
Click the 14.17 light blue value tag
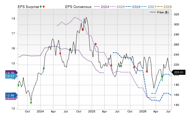[x=12, y=76]
